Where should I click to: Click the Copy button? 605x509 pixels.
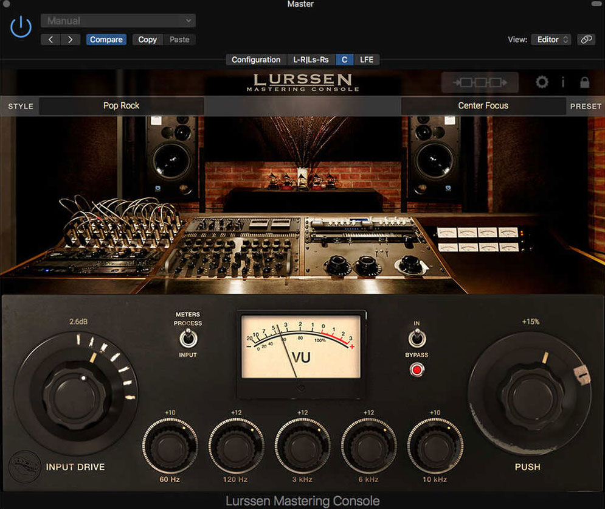click(x=147, y=40)
